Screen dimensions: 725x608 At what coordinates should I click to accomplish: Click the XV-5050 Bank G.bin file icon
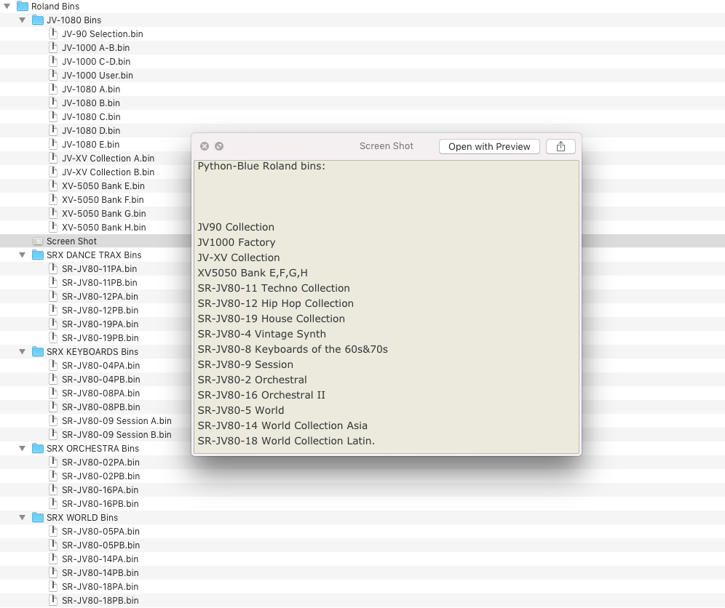tap(53, 214)
